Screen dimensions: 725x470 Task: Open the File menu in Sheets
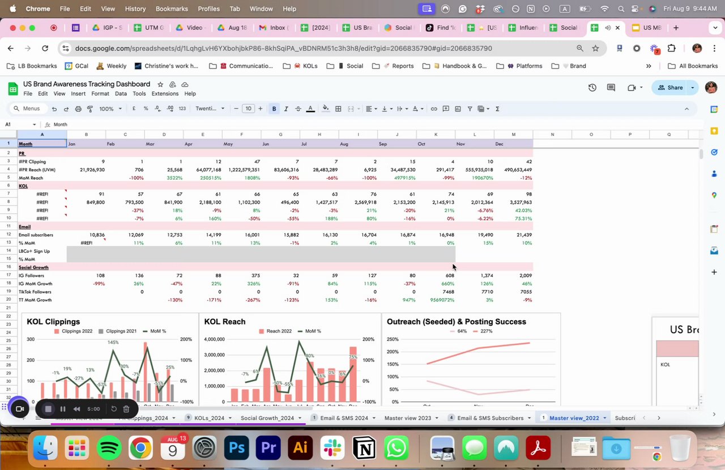tap(28, 93)
